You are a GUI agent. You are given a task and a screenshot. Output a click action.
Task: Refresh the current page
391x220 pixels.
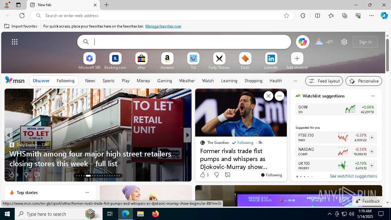point(22,16)
